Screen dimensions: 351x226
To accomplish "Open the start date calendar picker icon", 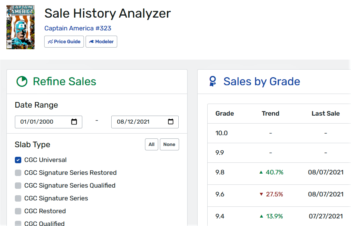I will point(74,122).
